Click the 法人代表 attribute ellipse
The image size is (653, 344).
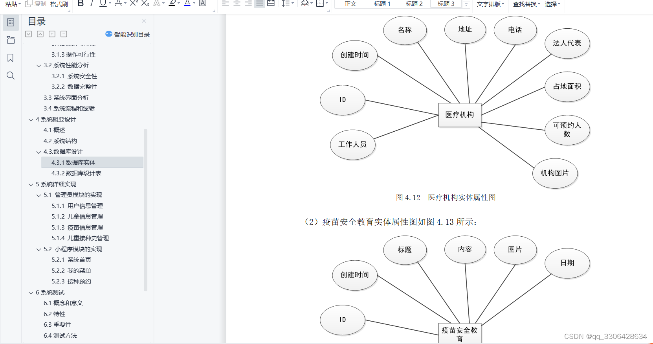(x=567, y=43)
